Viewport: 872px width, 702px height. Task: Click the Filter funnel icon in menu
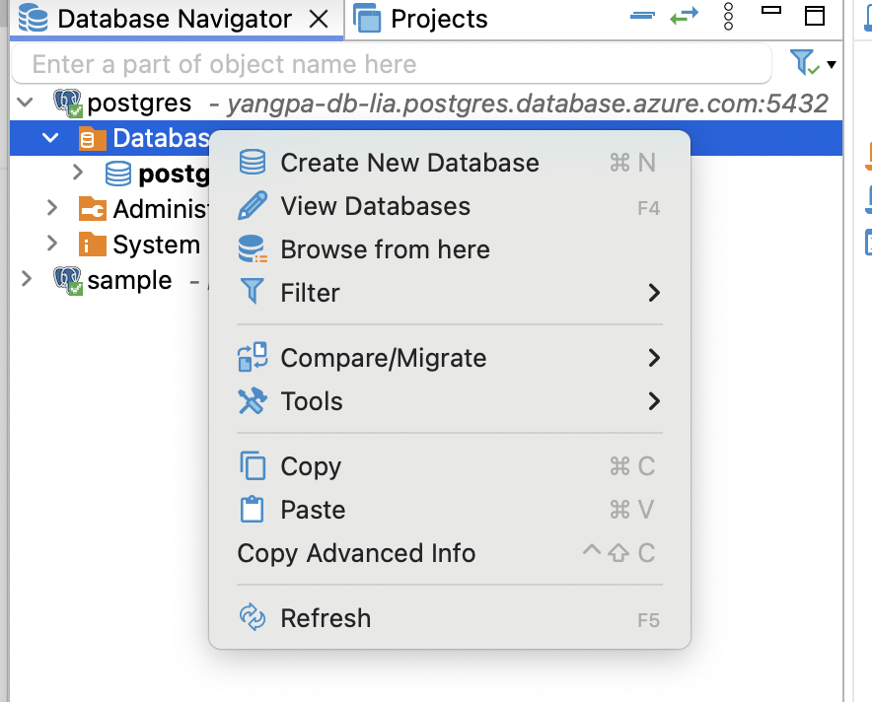(252, 291)
